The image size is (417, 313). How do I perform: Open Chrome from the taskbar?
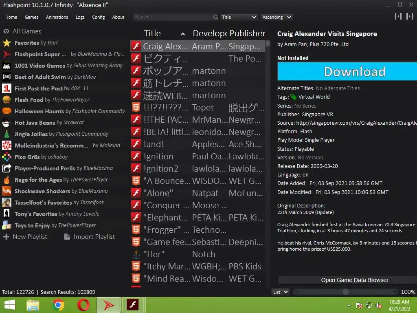coord(58,305)
